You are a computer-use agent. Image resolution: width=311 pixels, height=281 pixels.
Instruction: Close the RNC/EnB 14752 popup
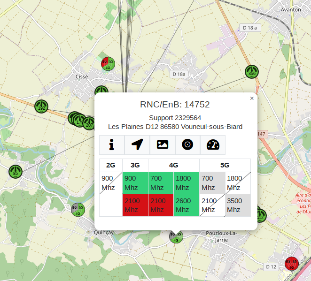tap(252, 98)
